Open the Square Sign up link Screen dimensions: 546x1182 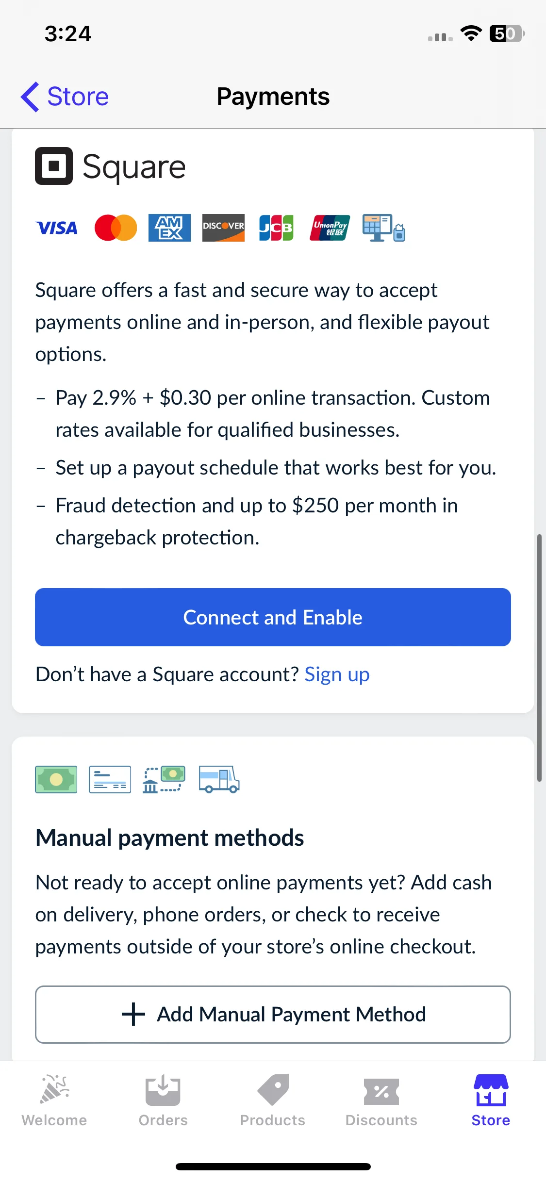point(337,674)
